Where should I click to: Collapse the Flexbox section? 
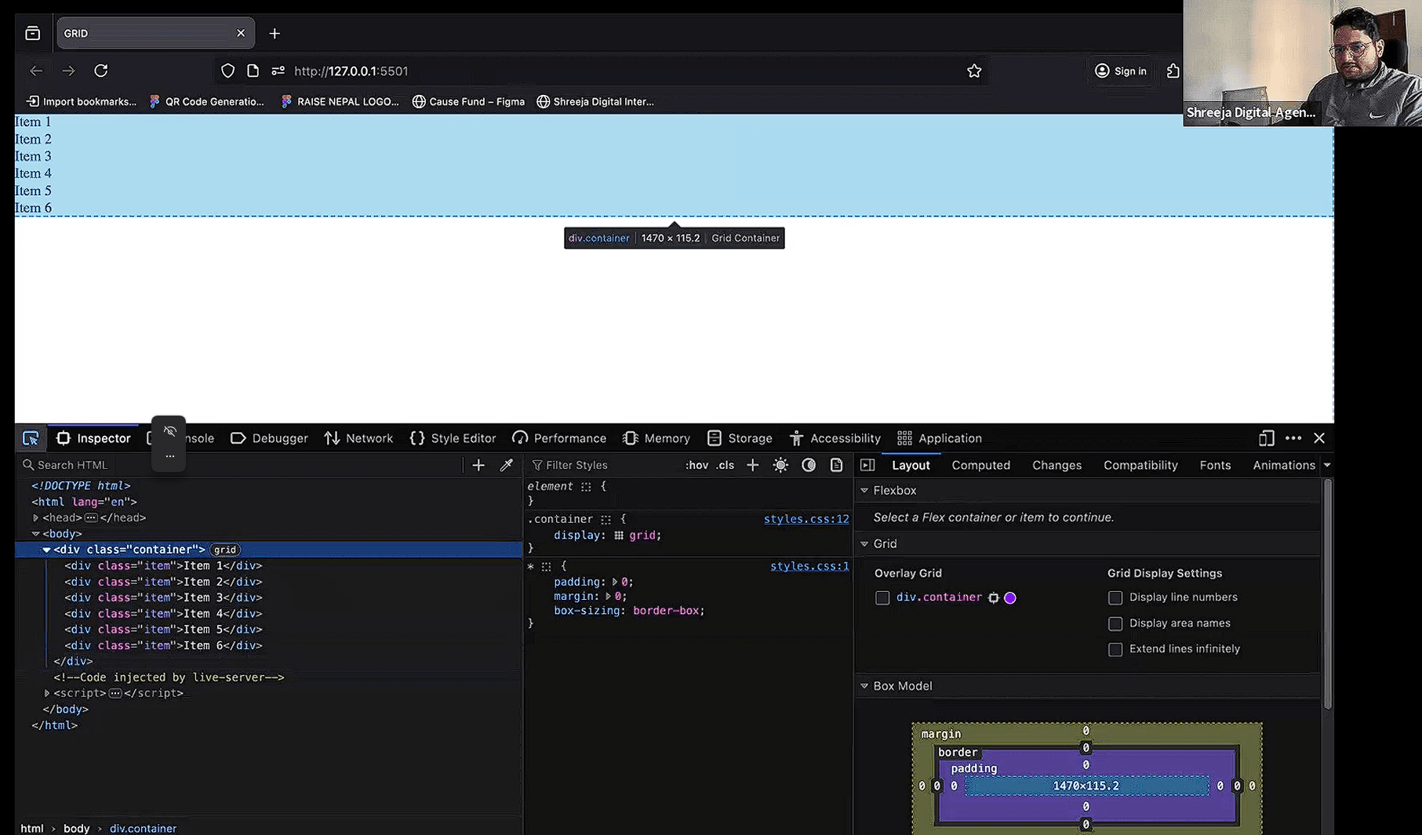pos(864,491)
